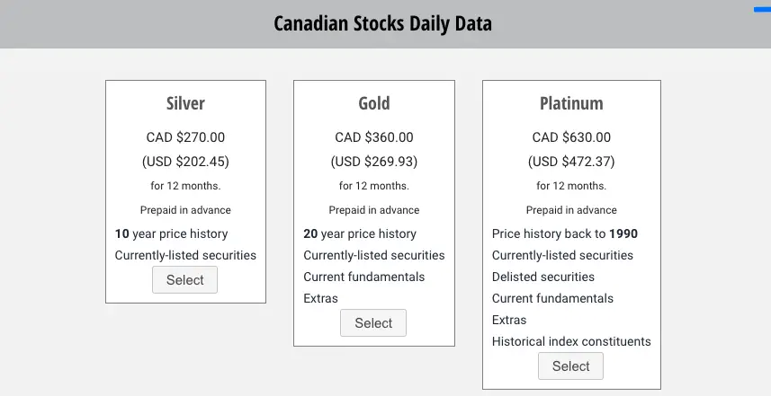Click Historical index constituents feature

point(571,341)
